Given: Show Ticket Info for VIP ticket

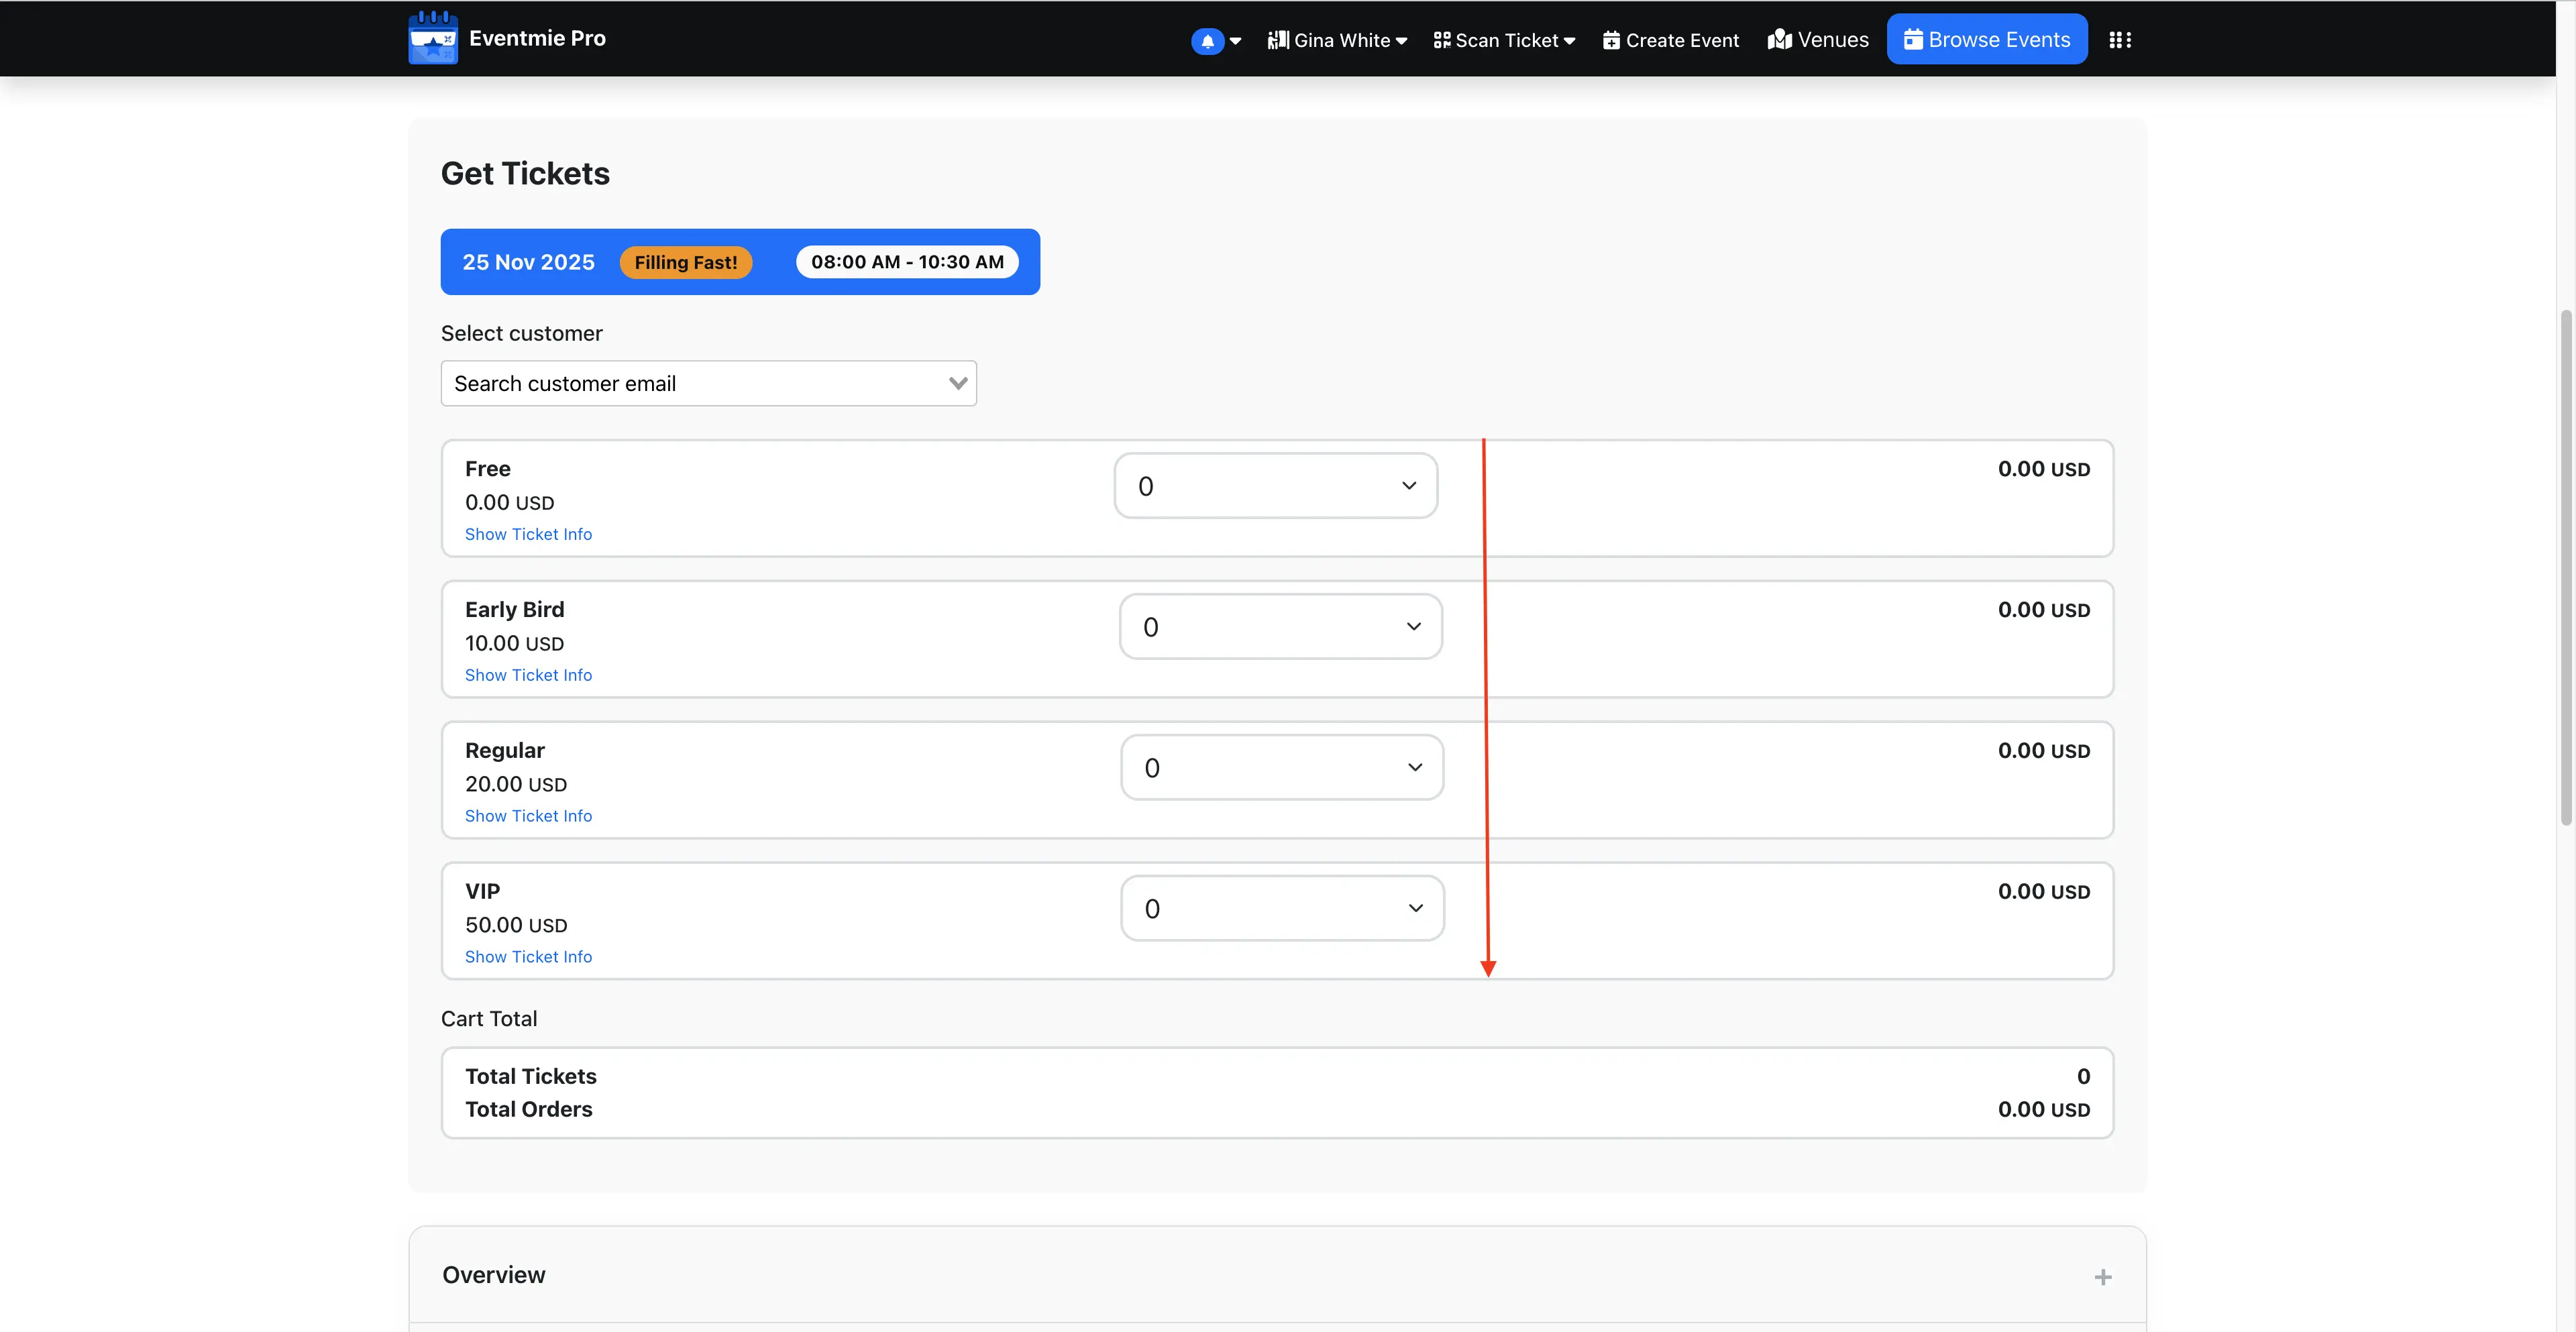Looking at the screenshot, I should [528, 957].
